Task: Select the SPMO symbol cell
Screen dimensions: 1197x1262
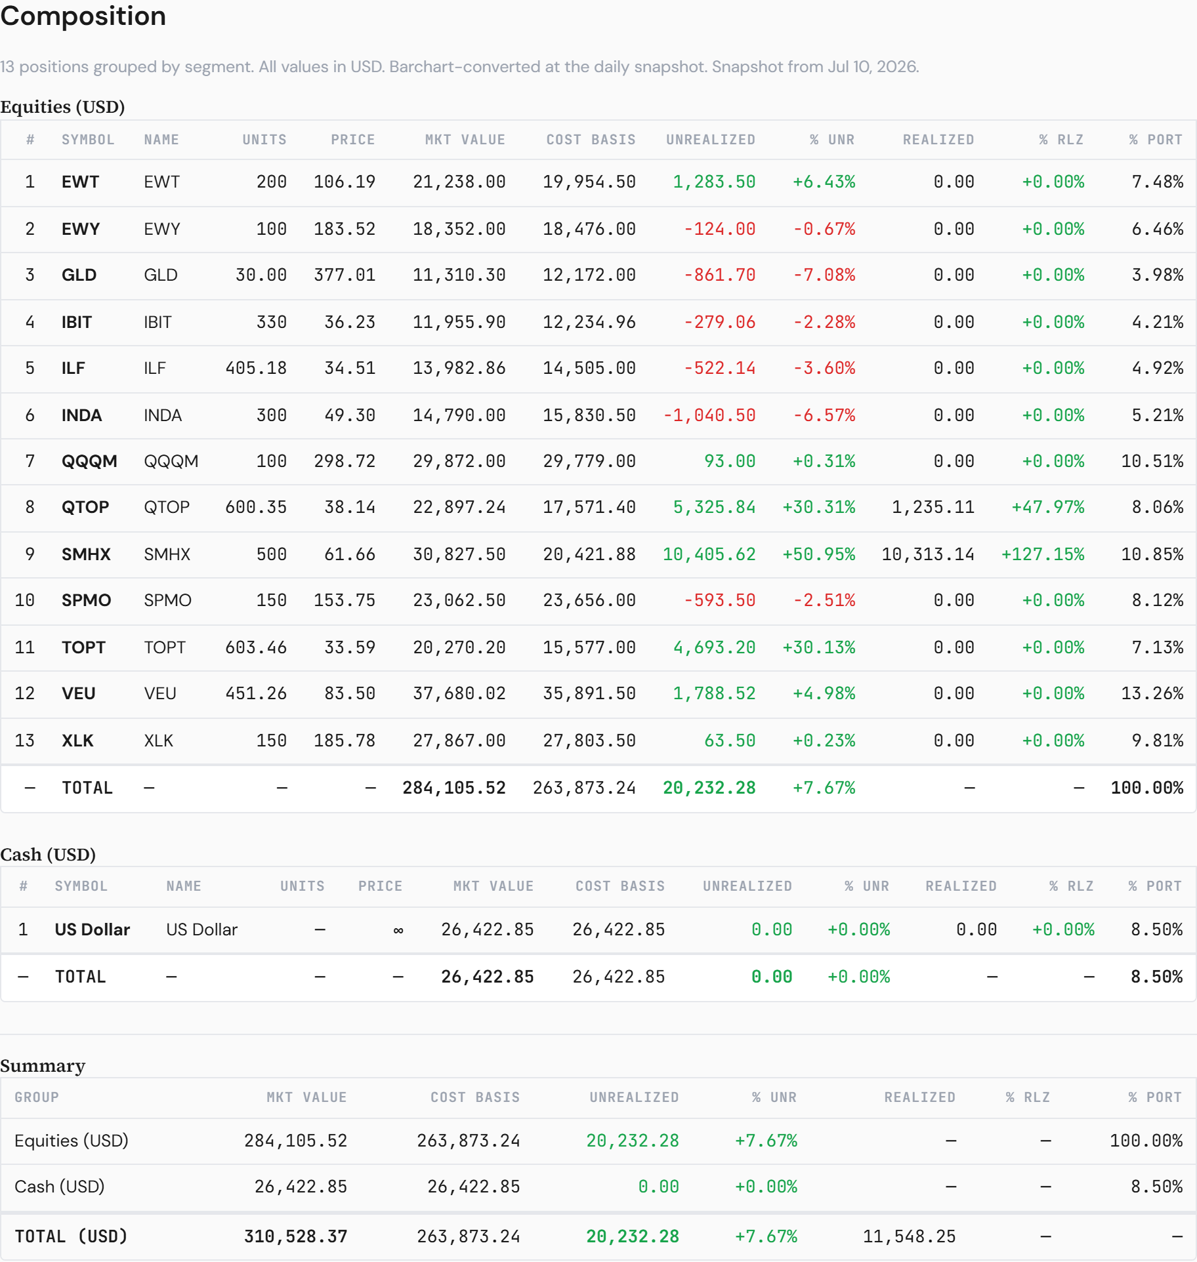Action: coord(86,600)
